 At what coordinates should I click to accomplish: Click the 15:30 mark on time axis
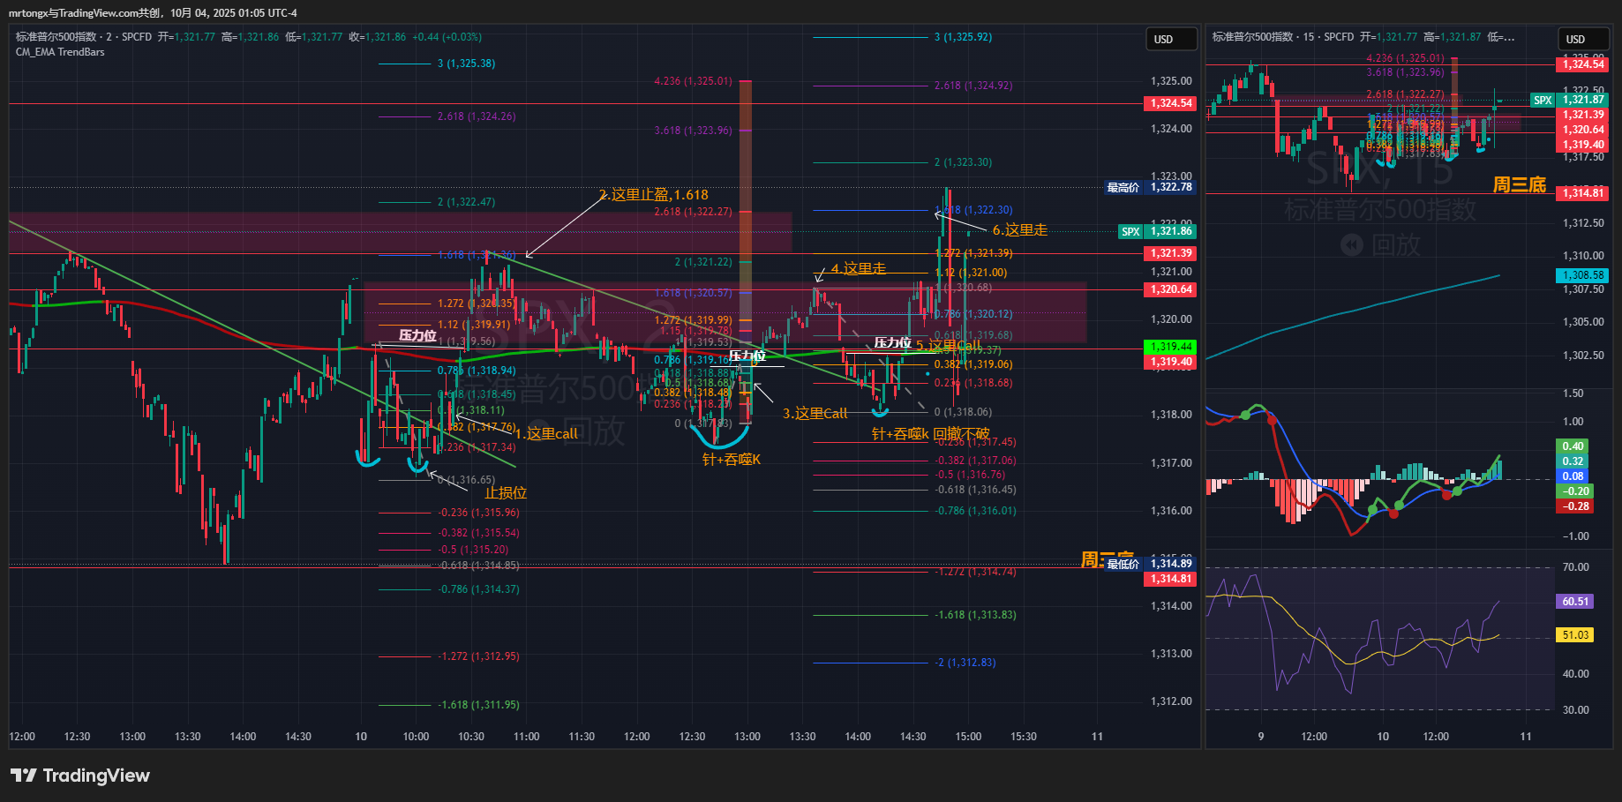[1023, 737]
